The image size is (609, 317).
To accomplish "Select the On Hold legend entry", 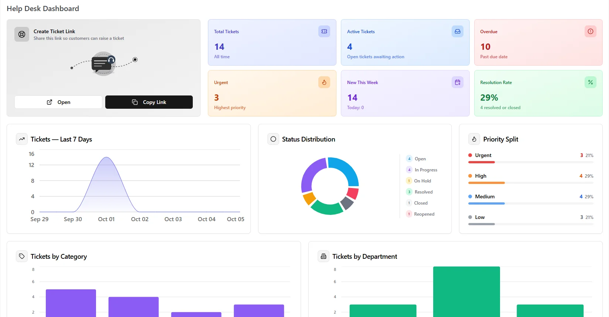I will [x=418, y=181].
